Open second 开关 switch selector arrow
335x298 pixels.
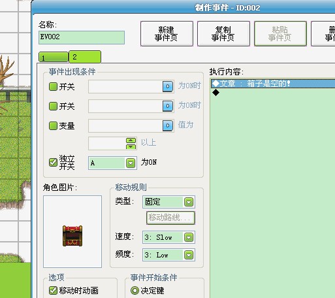[x=168, y=106]
